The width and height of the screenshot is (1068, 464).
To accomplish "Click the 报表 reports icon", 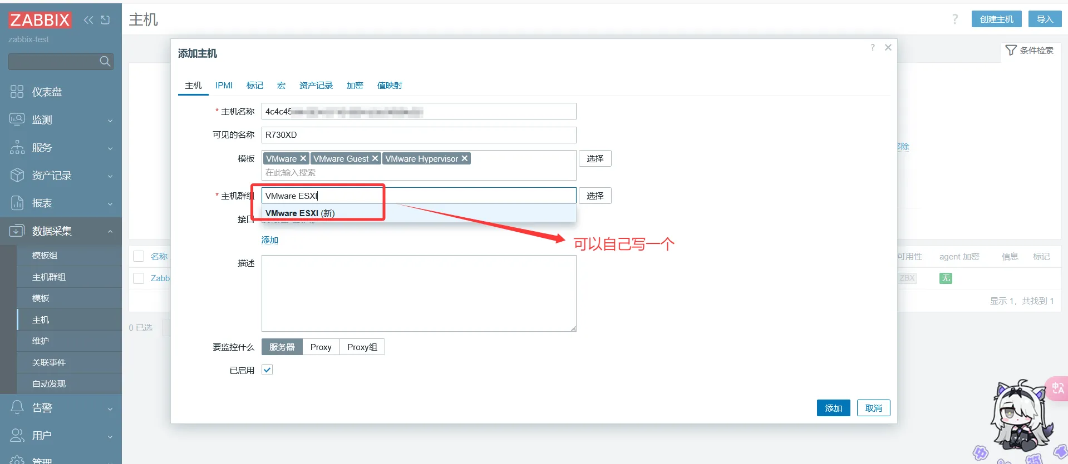I will tap(17, 203).
